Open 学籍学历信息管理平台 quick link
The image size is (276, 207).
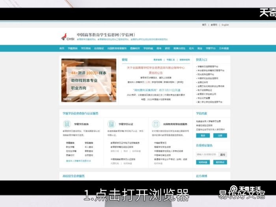pos(208,67)
